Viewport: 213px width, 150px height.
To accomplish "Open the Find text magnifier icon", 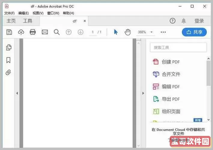I will tap(57, 32).
